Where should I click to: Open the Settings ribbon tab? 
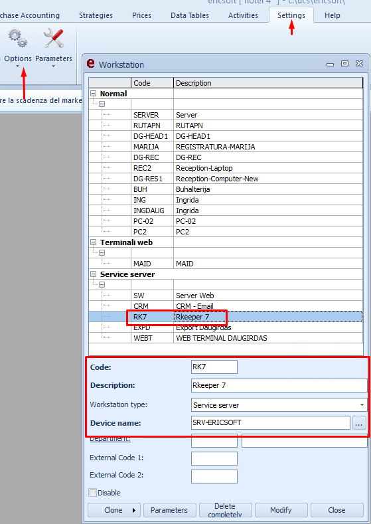(x=291, y=15)
